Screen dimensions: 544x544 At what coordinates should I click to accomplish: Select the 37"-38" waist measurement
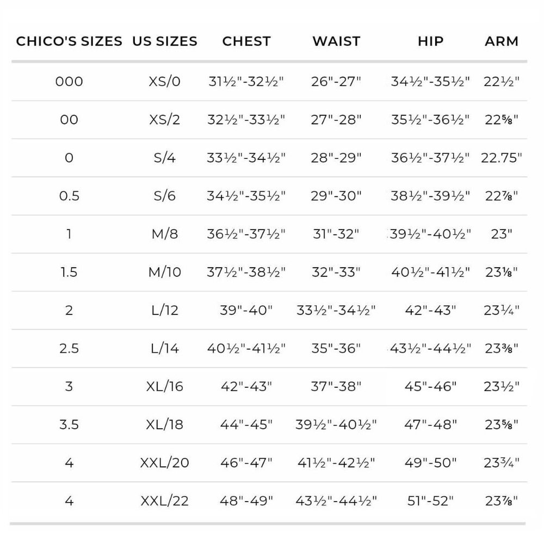point(336,386)
